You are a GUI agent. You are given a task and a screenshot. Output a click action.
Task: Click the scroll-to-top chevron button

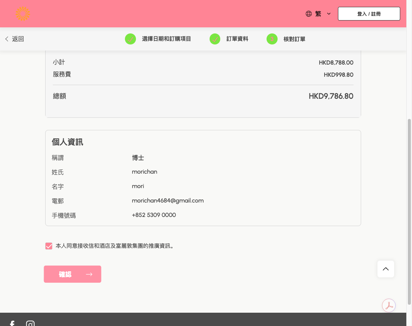386,269
